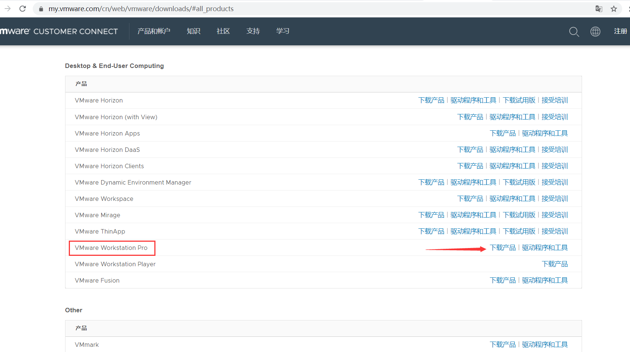Click 下载试用版 for VMware ThinApp

(519, 231)
